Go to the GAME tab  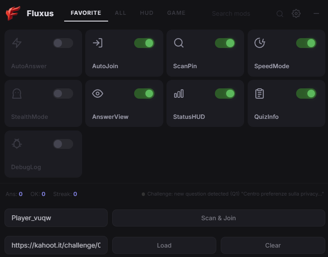(x=176, y=13)
